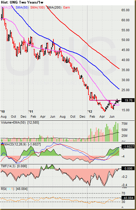The image size is (136, 210).
Task: Select the SMA(50) legend label
Action: (22, 7)
